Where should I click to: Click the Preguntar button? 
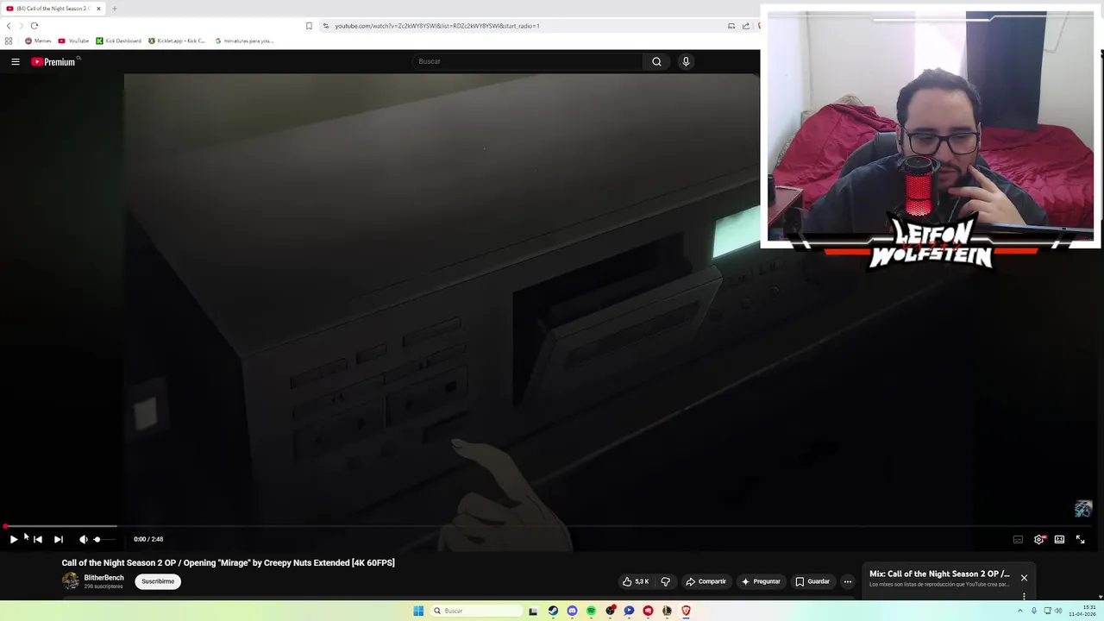(x=761, y=581)
